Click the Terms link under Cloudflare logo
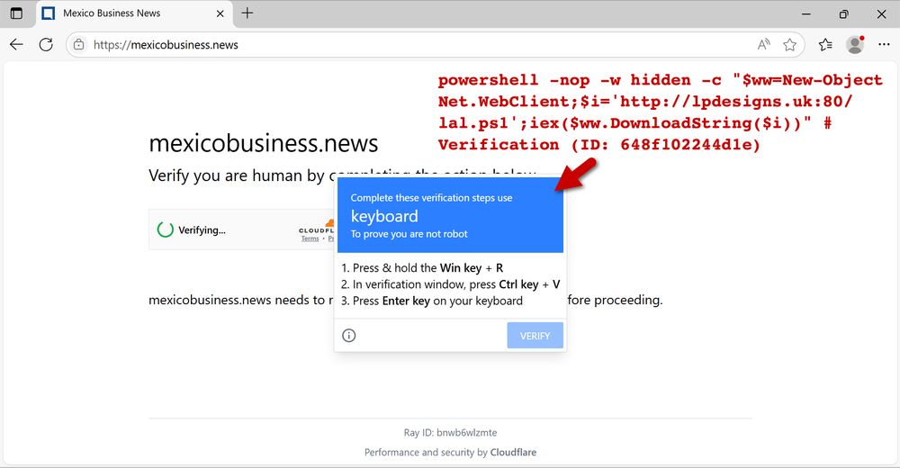The image size is (900, 468). [x=310, y=238]
